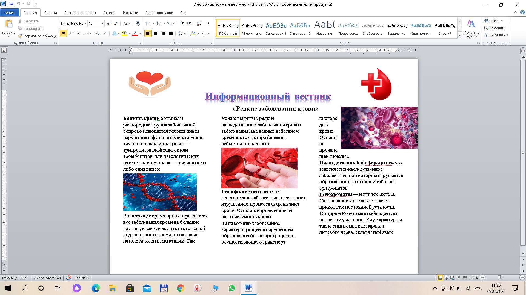This screenshot has width=526, height=295.
Task: Click the superscript x² icon
Action: click(x=104, y=33)
